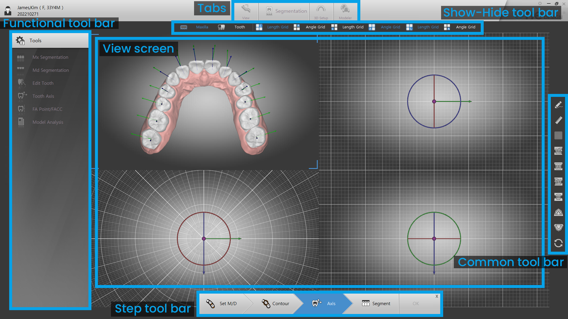Switch to the View tab
568x319 pixels.
coord(246,11)
